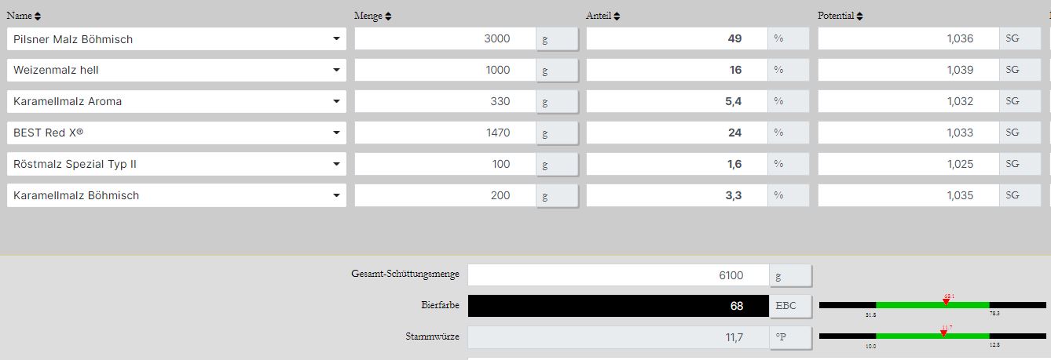The width and height of the screenshot is (1051, 360).
Task: Click the gram unit button beside Gesamt-Schüttungsmenge
Action: [x=790, y=276]
